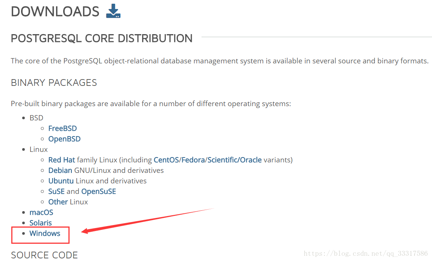Click the SOURCE CODE section heading
The image size is (432, 261).
point(44,255)
